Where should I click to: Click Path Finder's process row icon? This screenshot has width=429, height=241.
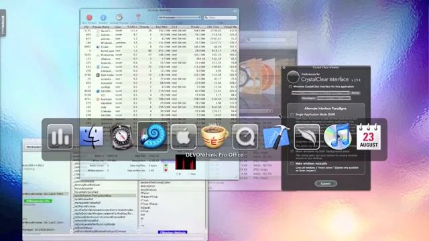point(98,75)
